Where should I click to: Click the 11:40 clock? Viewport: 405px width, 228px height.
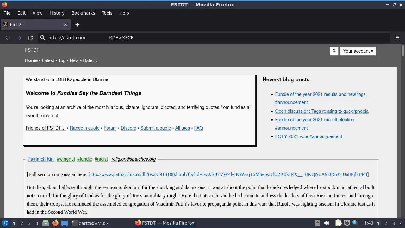tap(367, 223)
